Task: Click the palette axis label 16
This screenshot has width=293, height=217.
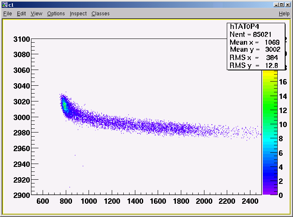Action: (283, 82)
